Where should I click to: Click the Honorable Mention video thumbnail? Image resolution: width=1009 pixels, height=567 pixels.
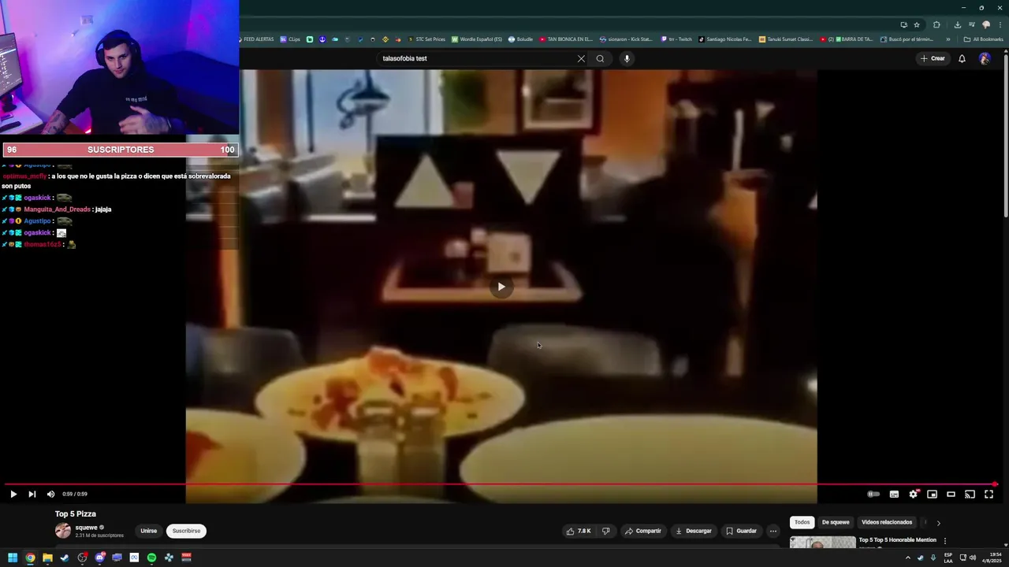point(822,543)
